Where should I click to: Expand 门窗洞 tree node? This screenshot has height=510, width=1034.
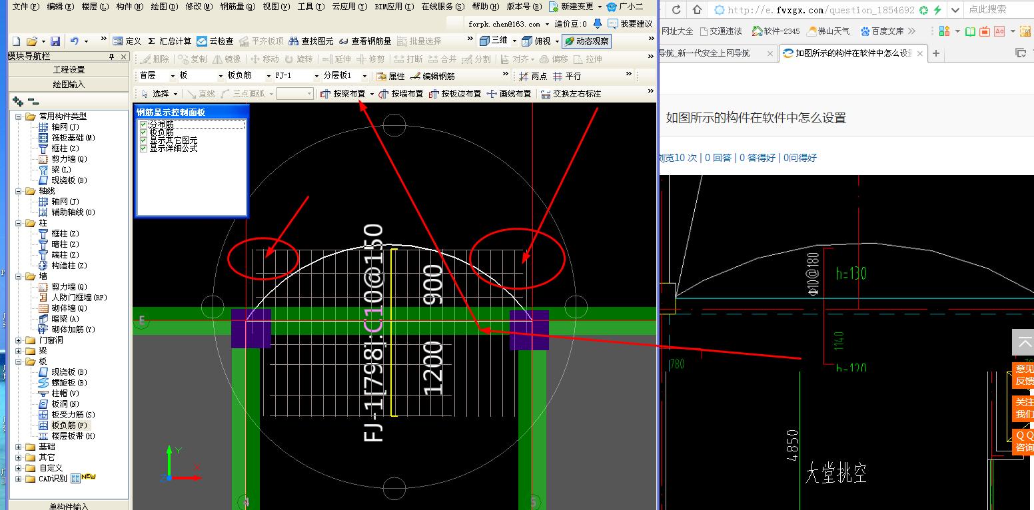click(19, 340)
